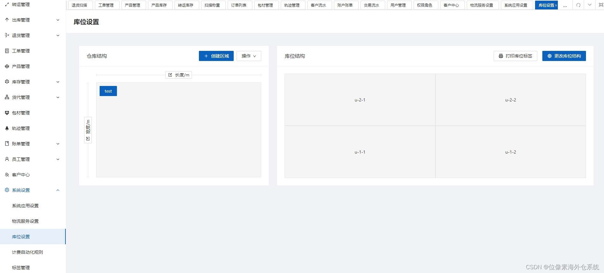The width and height of the screenshot is (604, 273).
Task: Open 标签管理 in the sidebar
Action: click(33, 267)
